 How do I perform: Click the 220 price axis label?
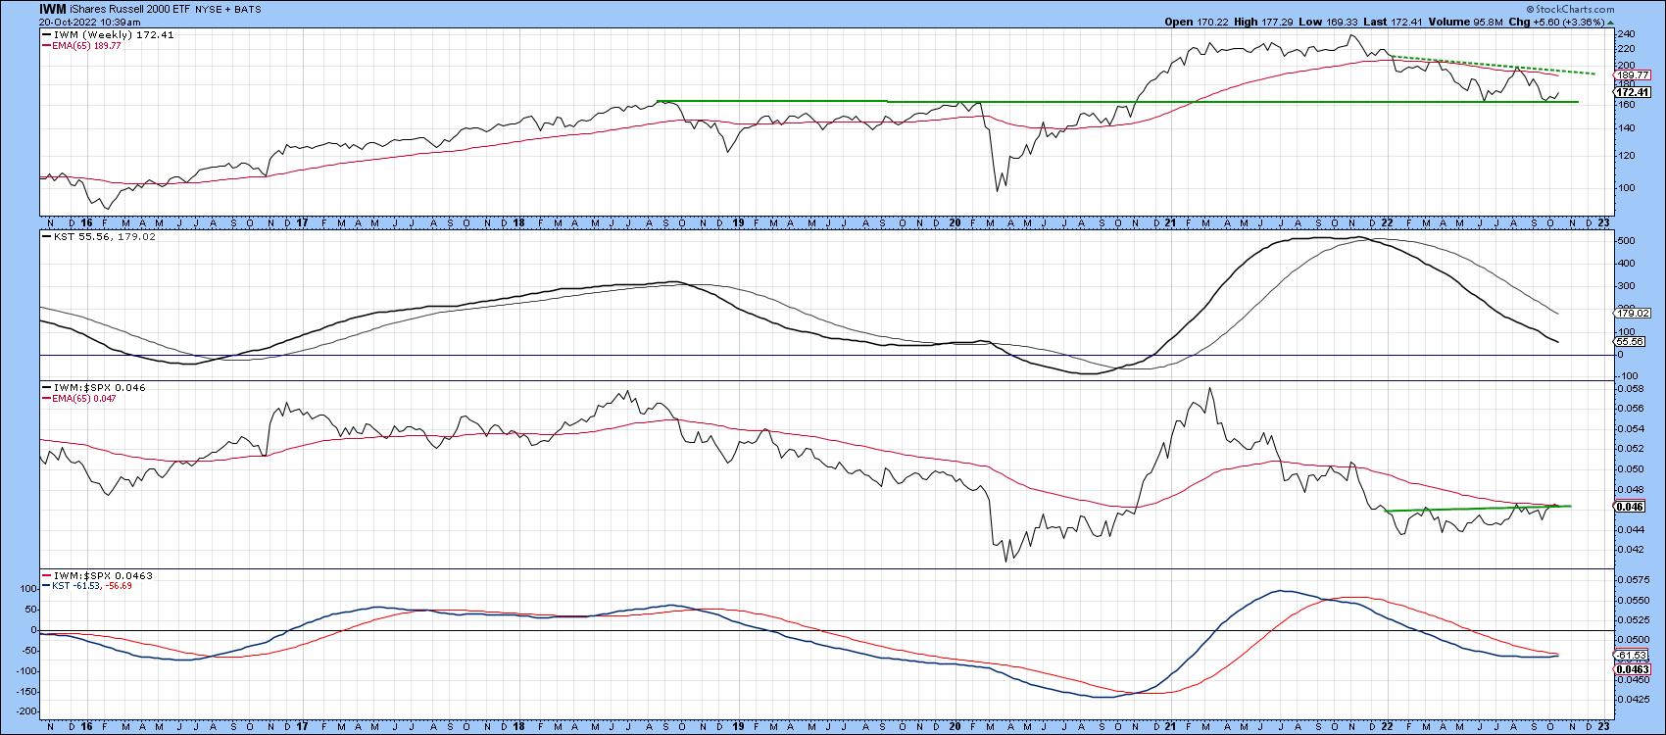[x=1625, y=48]
